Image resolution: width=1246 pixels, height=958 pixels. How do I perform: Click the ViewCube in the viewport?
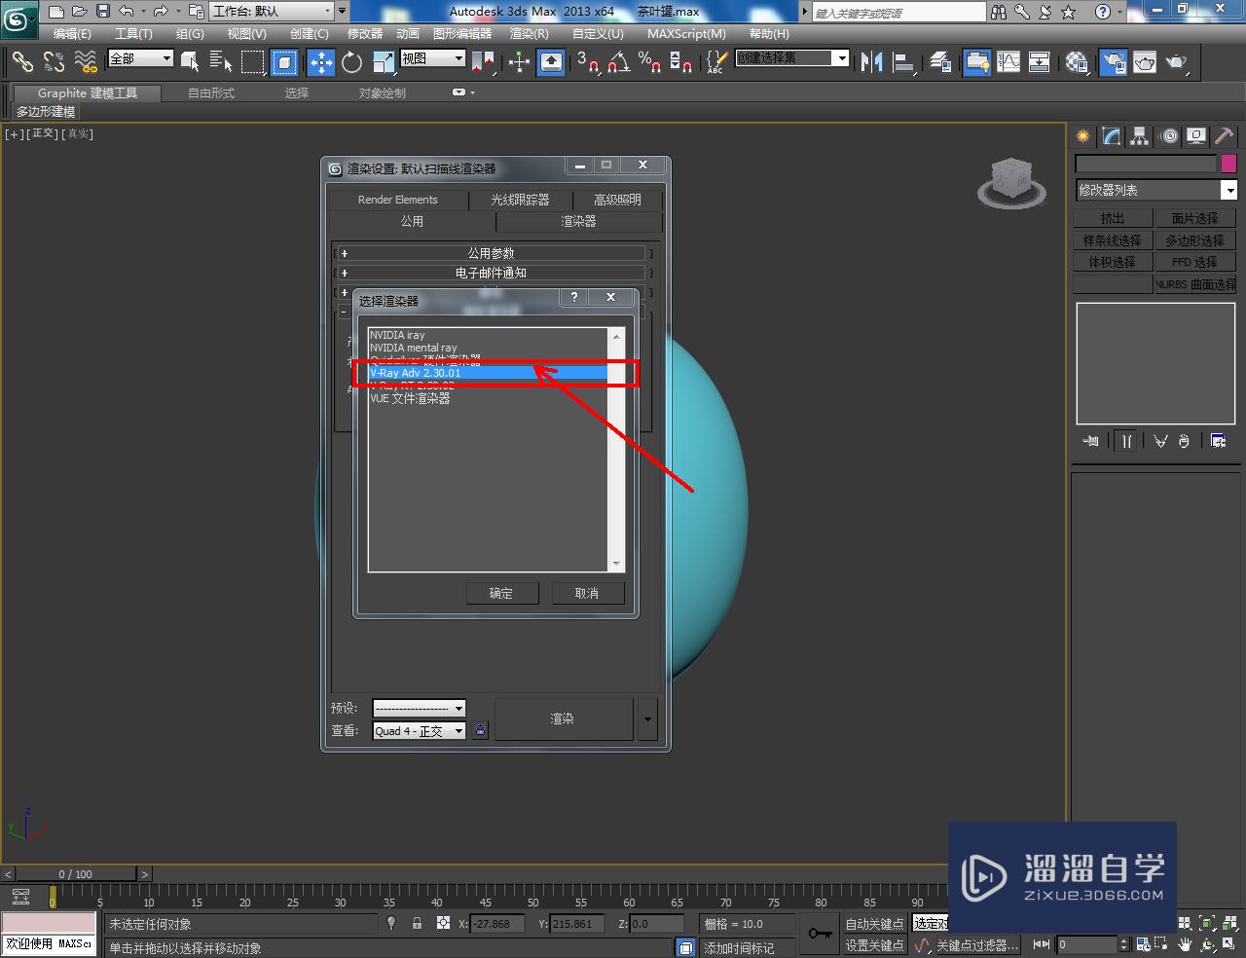coord(1011,182)
